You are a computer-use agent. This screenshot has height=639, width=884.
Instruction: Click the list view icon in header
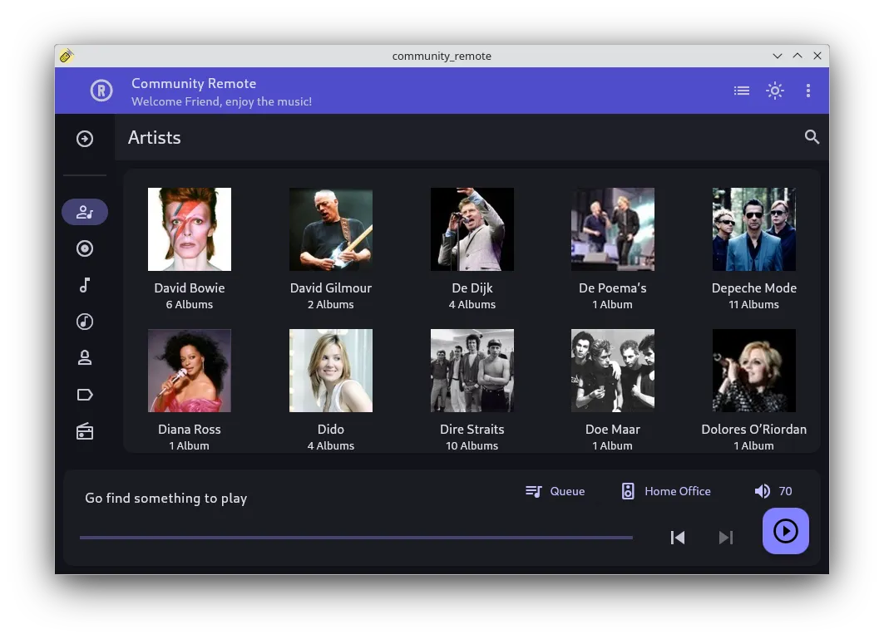pyautogui.click(x=742, y=91)
